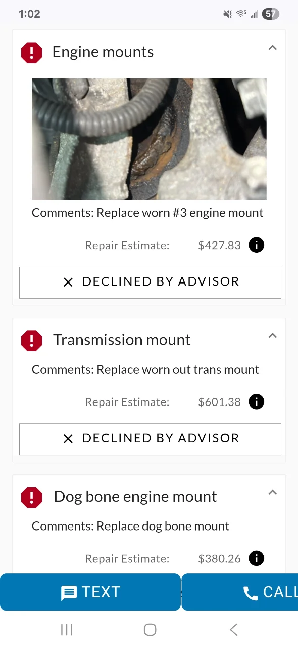Collapse the Dog bone engine mount section
Screen dimensions: 298x648
272,492
